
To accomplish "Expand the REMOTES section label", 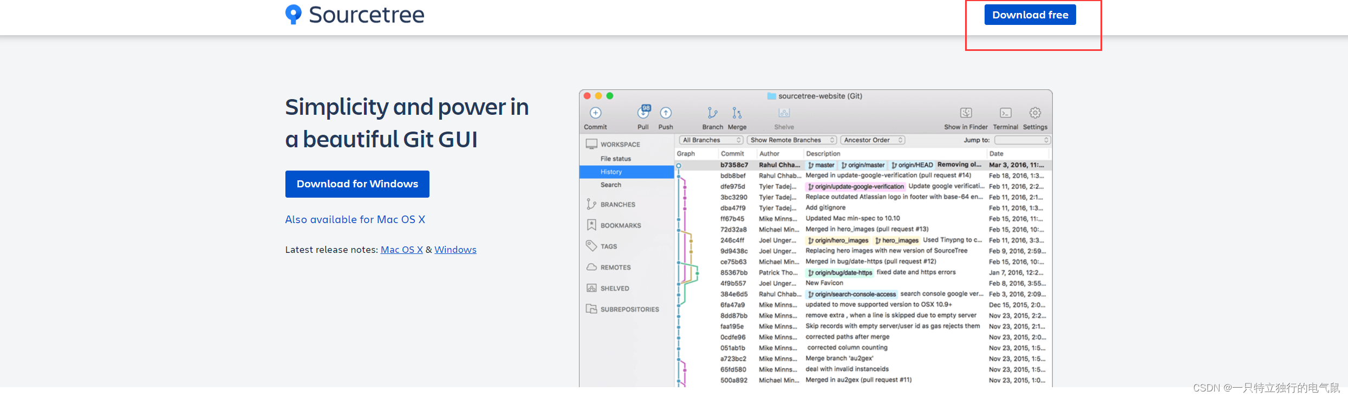I will coord(616,267).
